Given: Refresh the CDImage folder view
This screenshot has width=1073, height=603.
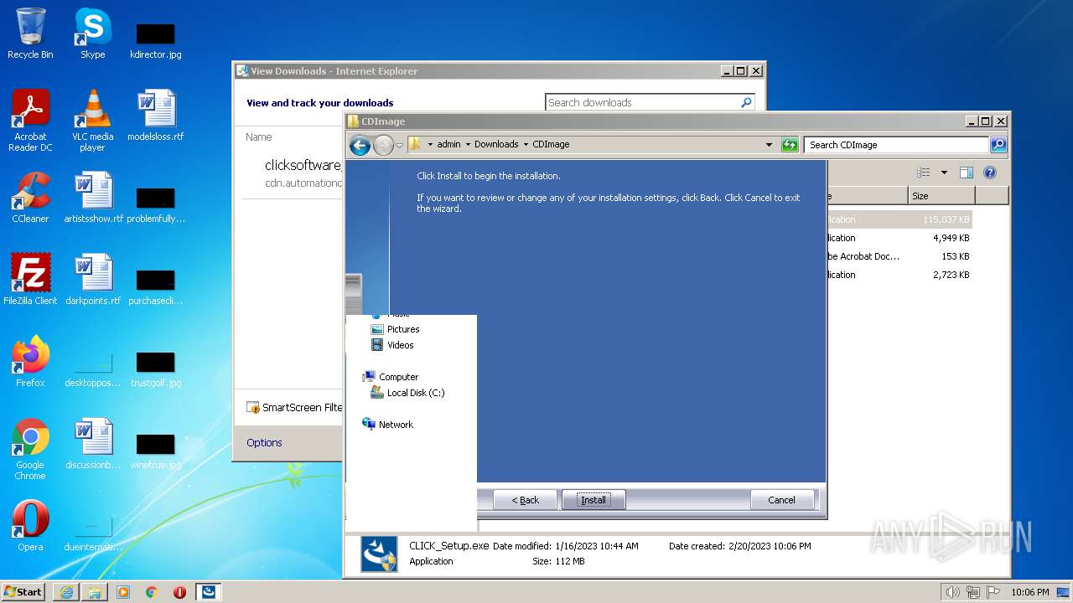Looking at the screenshot, I should [x=790, y=145].
